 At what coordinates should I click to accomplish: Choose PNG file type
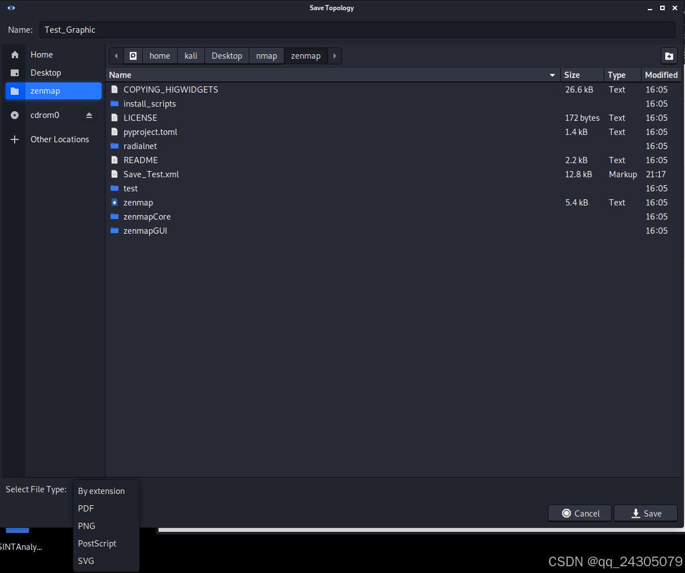tap(106, 526)
